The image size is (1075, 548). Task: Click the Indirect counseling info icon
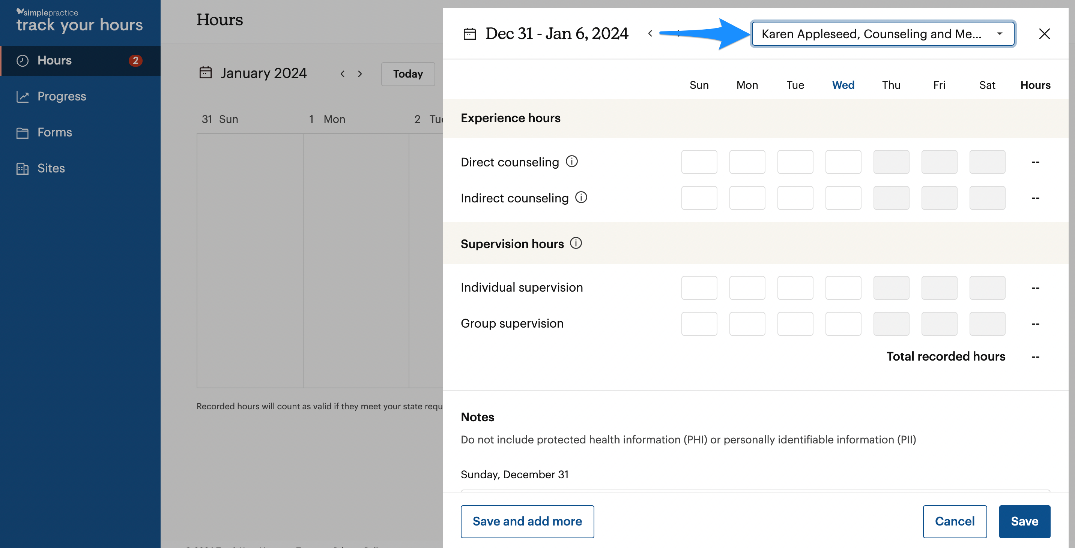coord(581,197)
